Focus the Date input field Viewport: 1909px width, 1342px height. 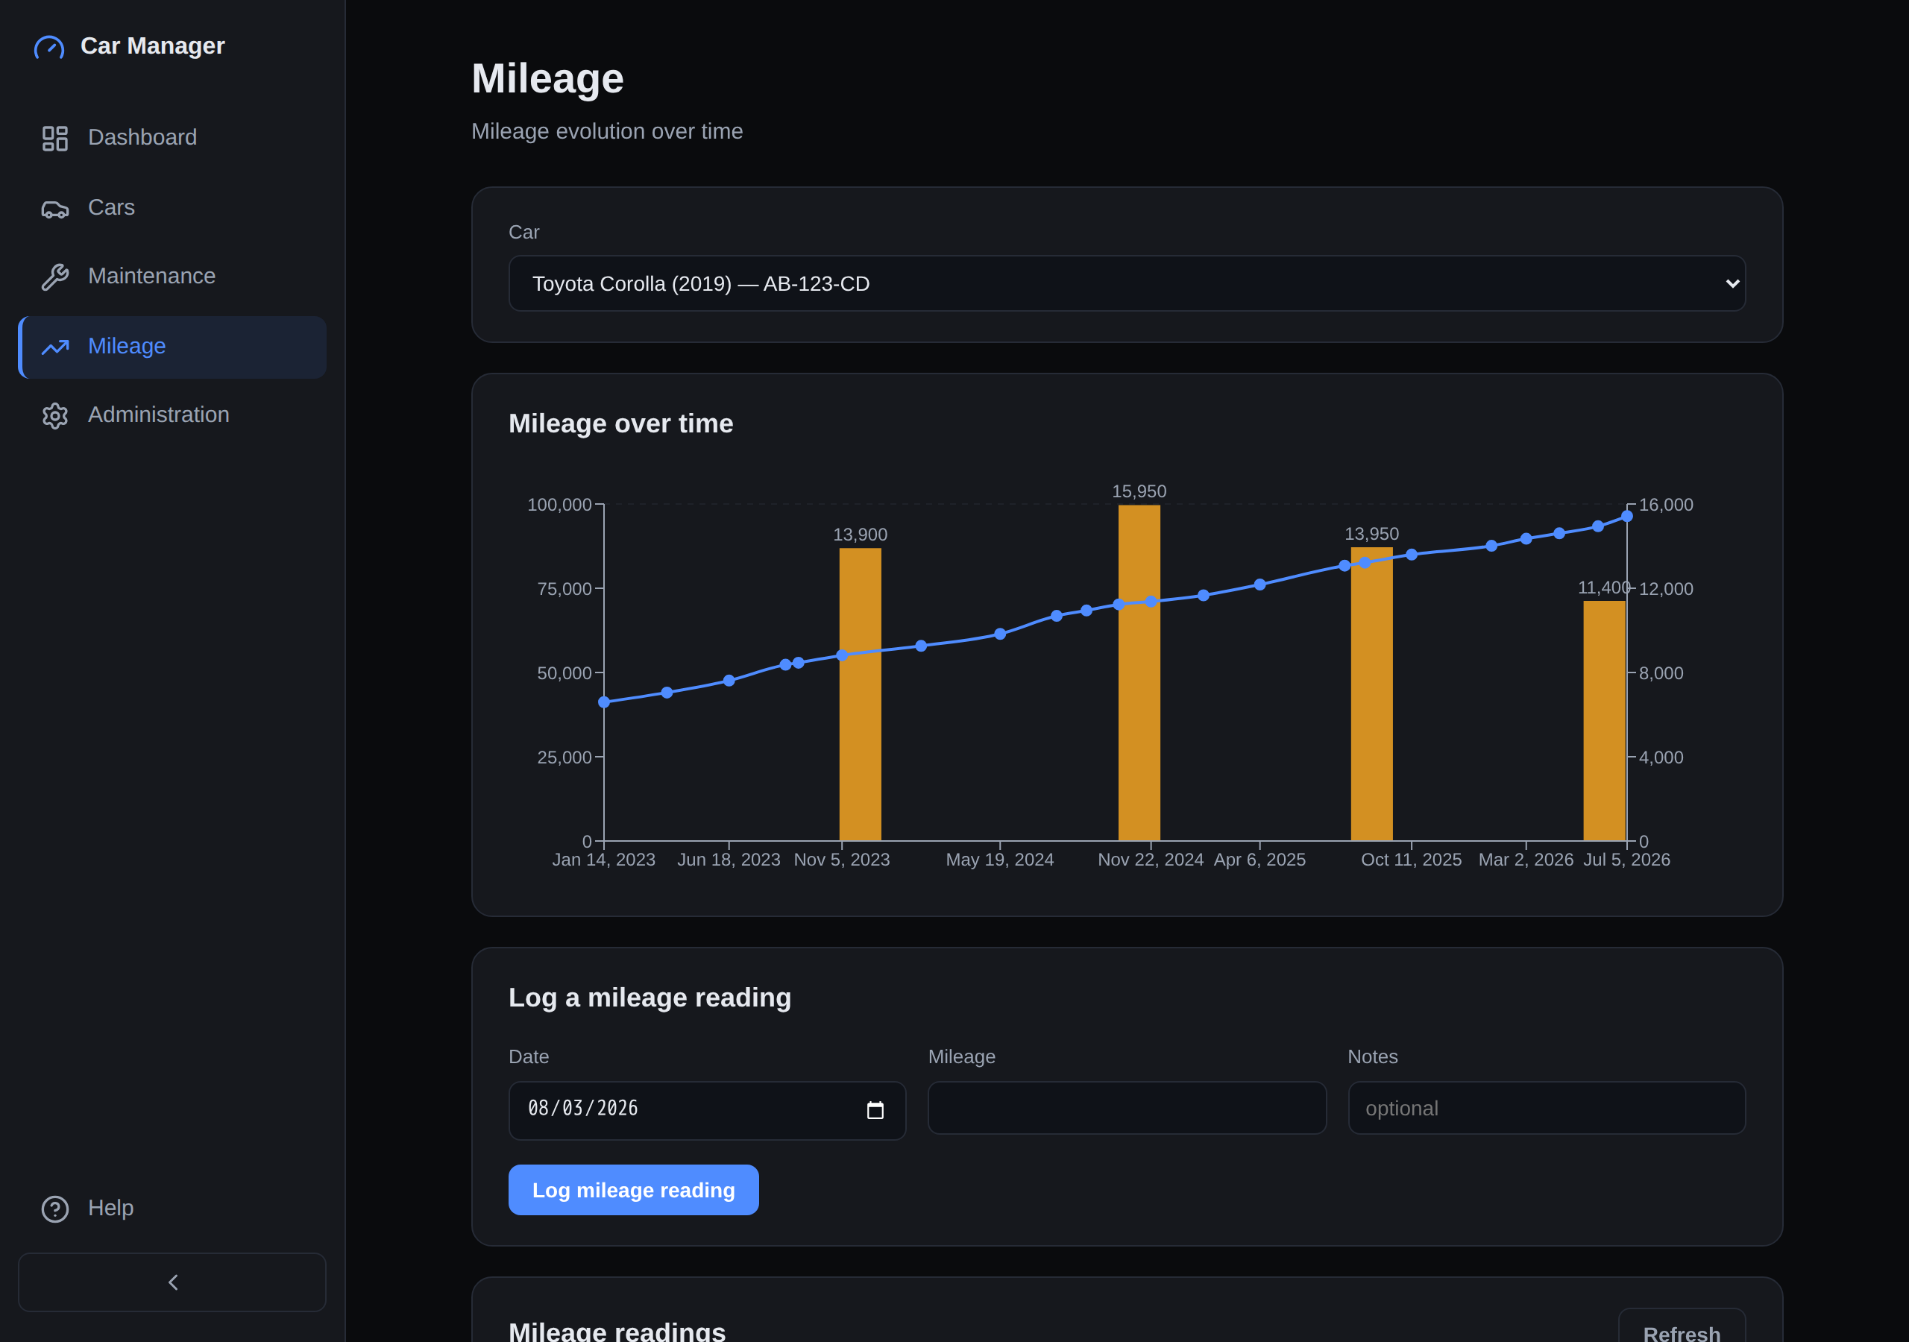tap(707, 1110)
